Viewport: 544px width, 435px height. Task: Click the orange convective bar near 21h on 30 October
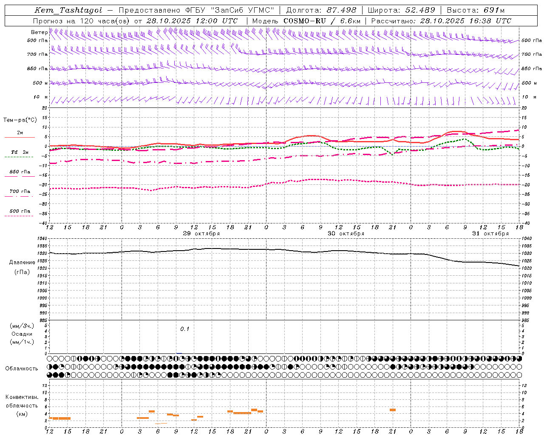click(393, 410)
